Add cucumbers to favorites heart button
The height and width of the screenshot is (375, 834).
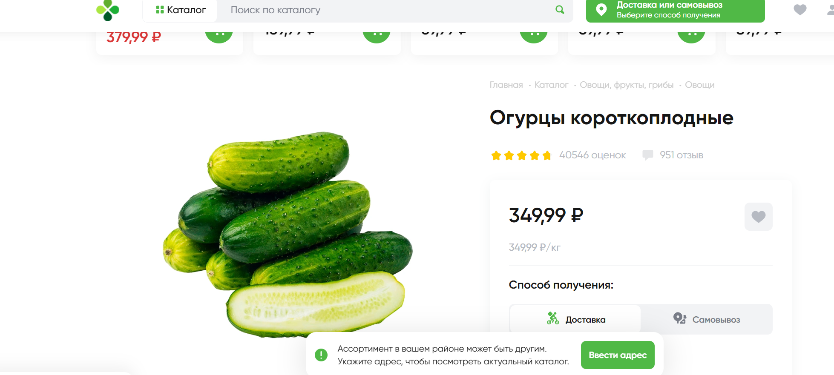pos(758,217)
